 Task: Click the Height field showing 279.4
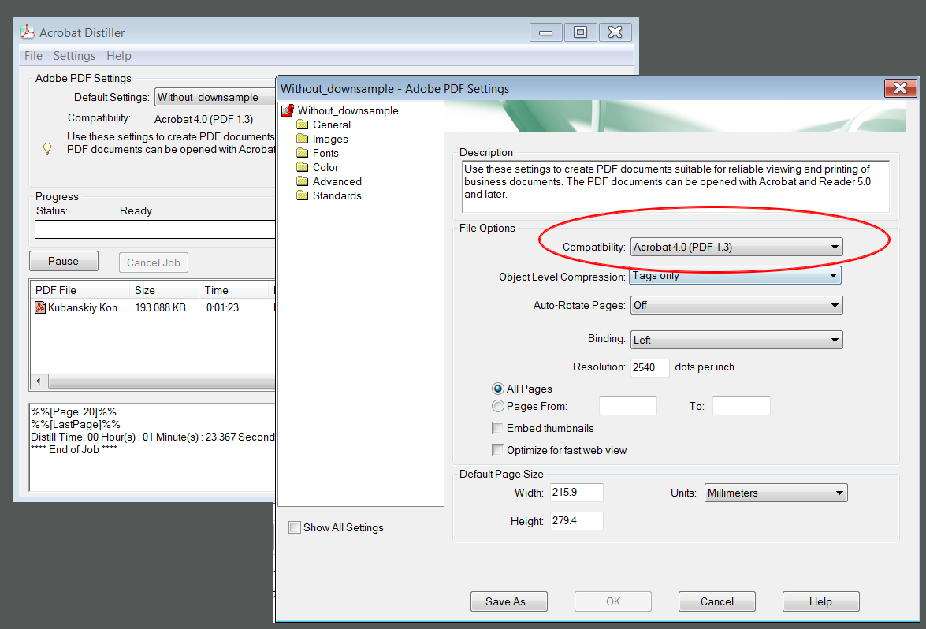(x=576, y=521)
